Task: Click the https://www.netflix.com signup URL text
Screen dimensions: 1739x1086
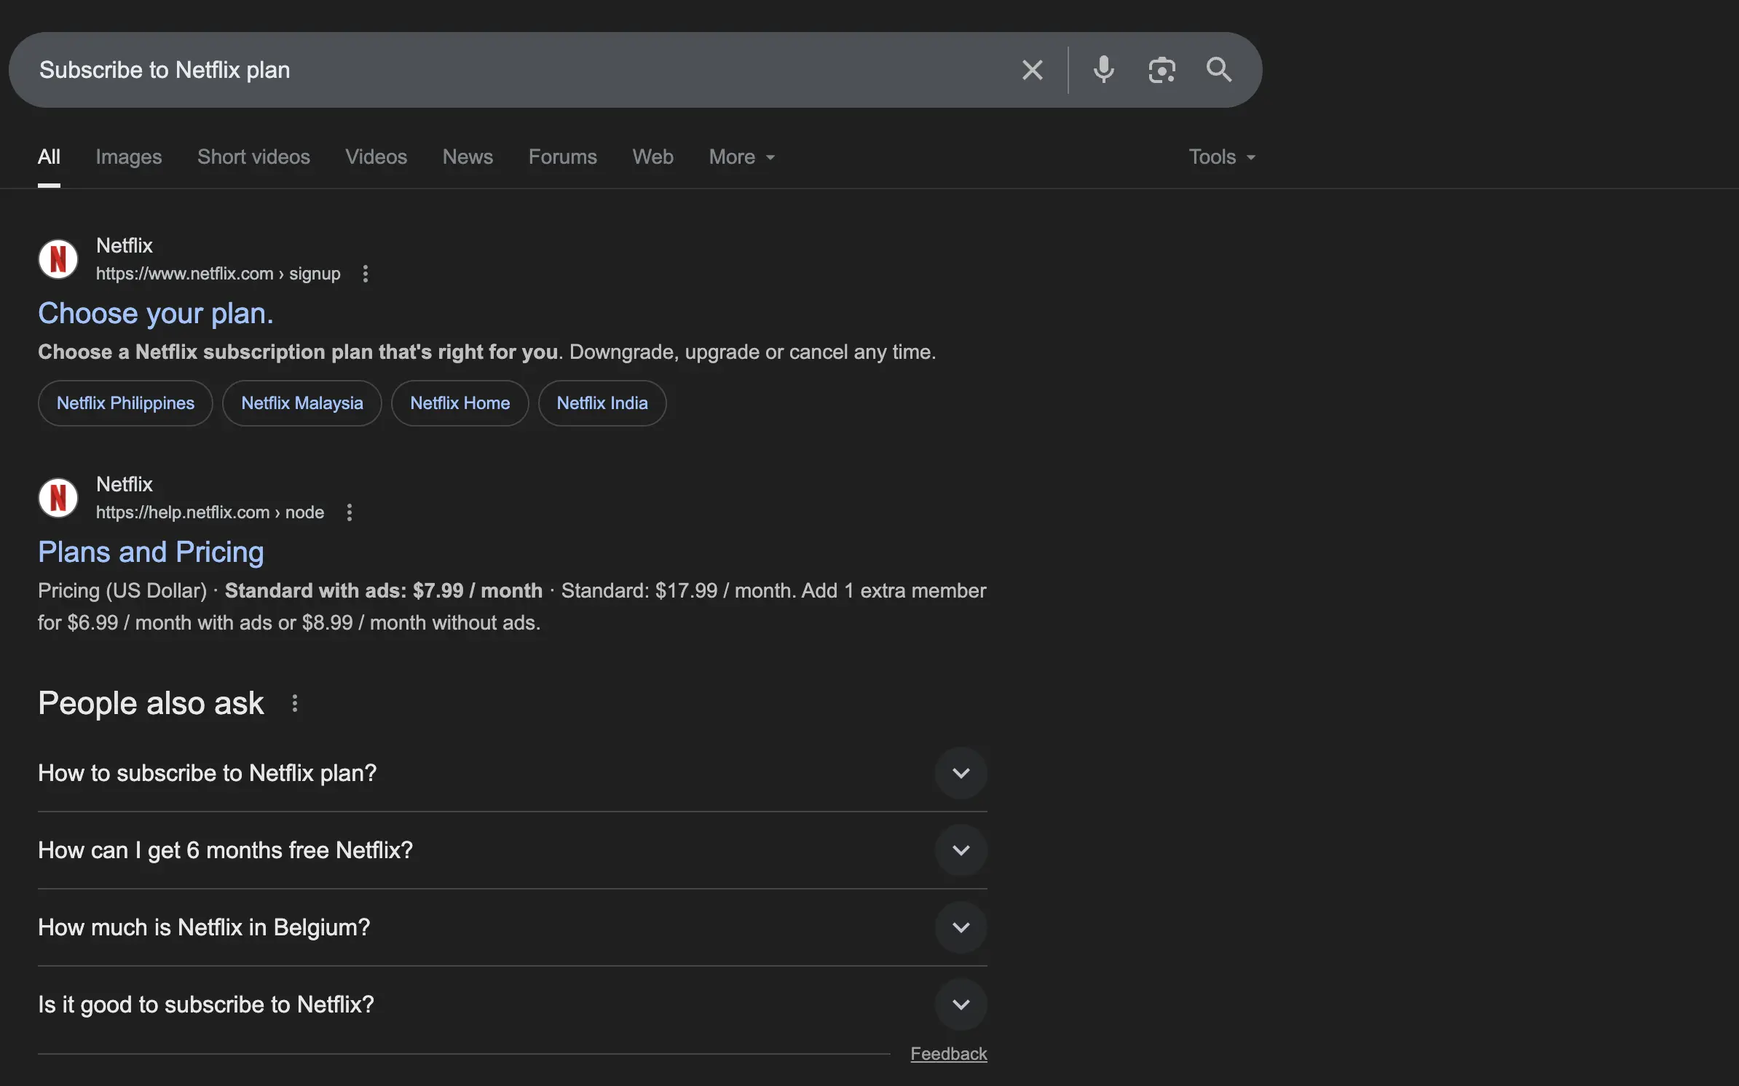Action: [218, 274]
